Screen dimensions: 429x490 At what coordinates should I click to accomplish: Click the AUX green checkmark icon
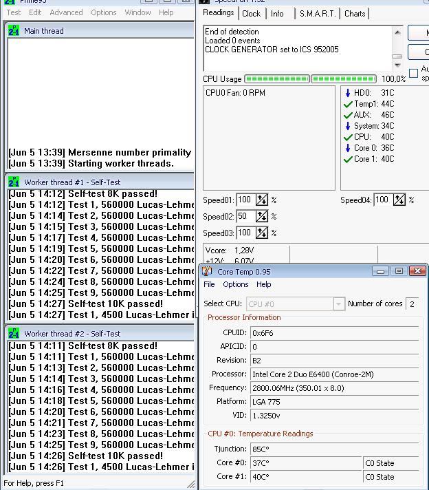click(348, 115)
